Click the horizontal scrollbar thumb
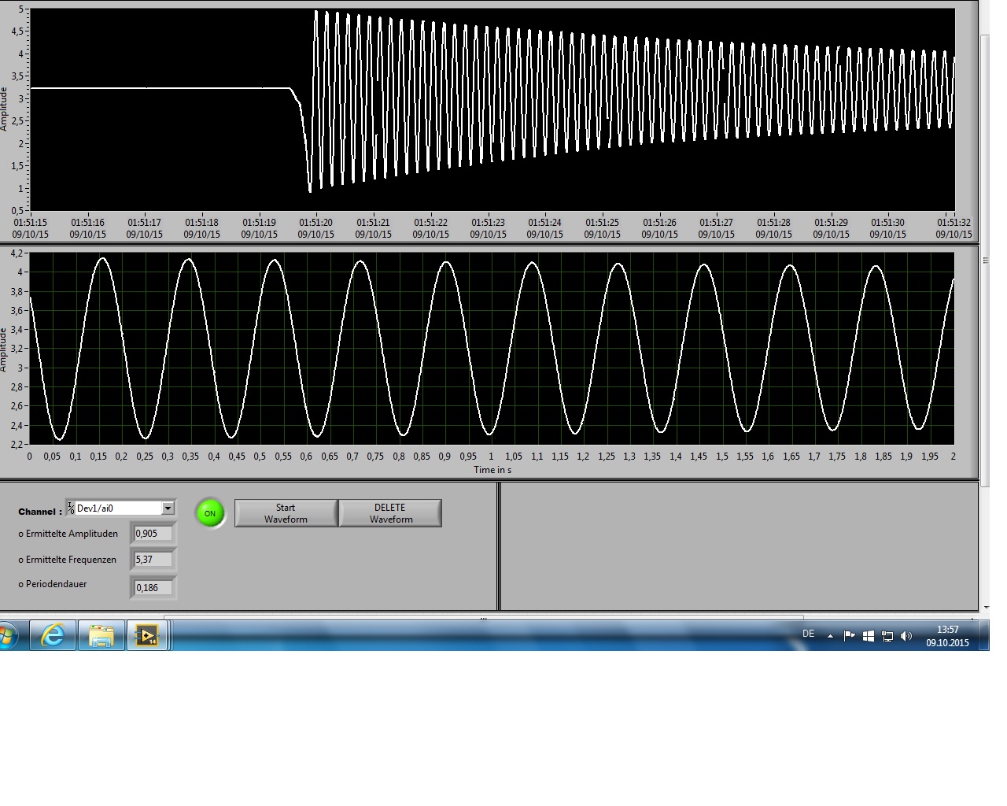 pos(483,618)
